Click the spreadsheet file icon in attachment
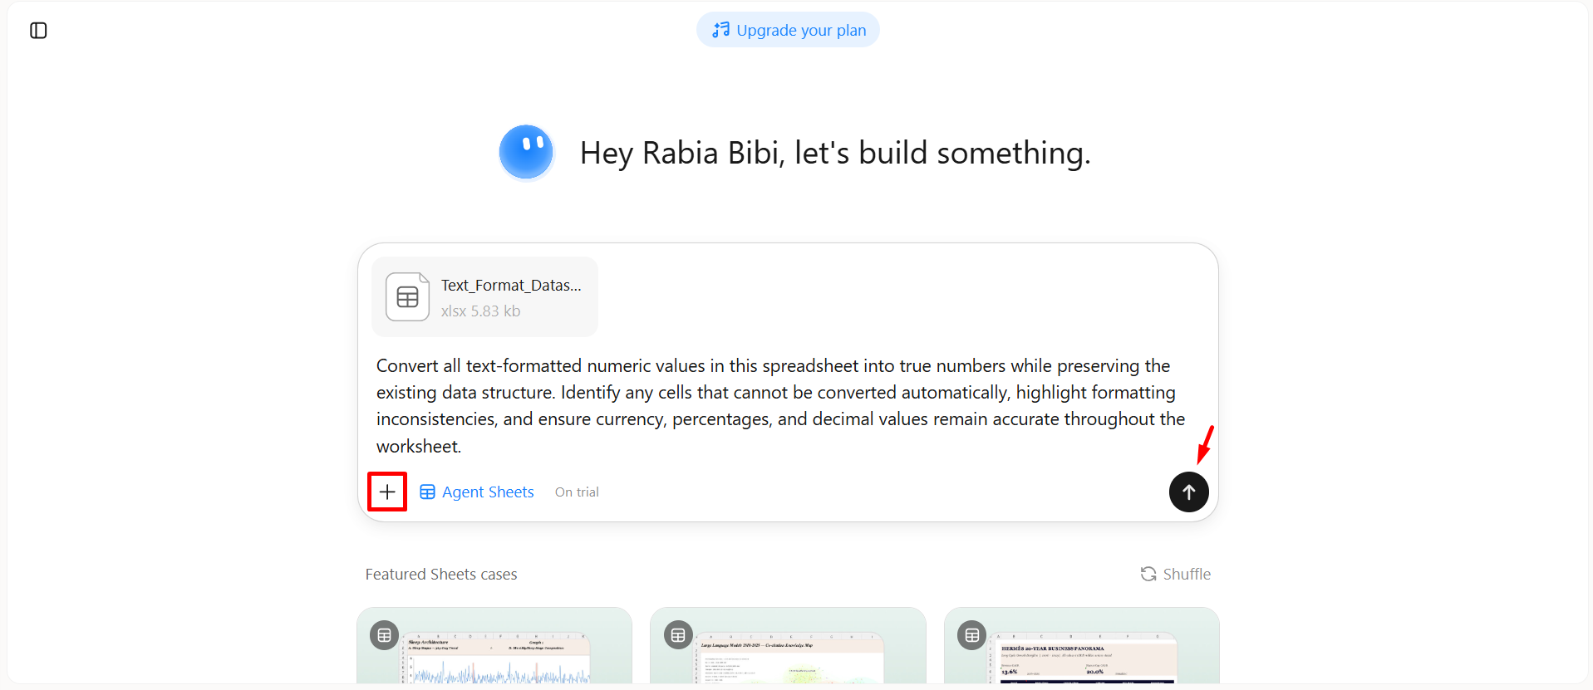 click(407, 296)
